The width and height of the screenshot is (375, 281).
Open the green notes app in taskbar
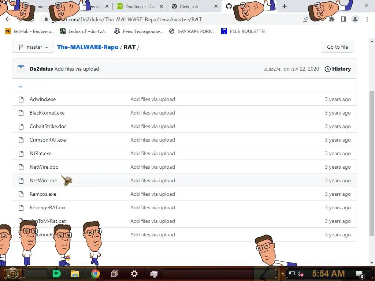click(57, 274)
